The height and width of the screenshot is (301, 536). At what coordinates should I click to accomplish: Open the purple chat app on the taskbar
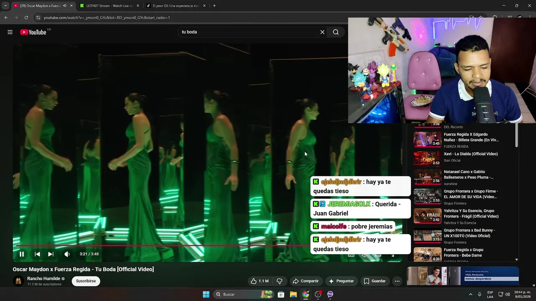tap(330, 294)
